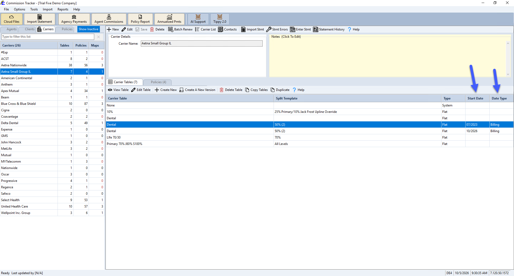Image resolution: width=514 pixels, height=276 pixels.
Task: Switch to the Policies tab in the top-left tab row
Action: pos(65,29)
